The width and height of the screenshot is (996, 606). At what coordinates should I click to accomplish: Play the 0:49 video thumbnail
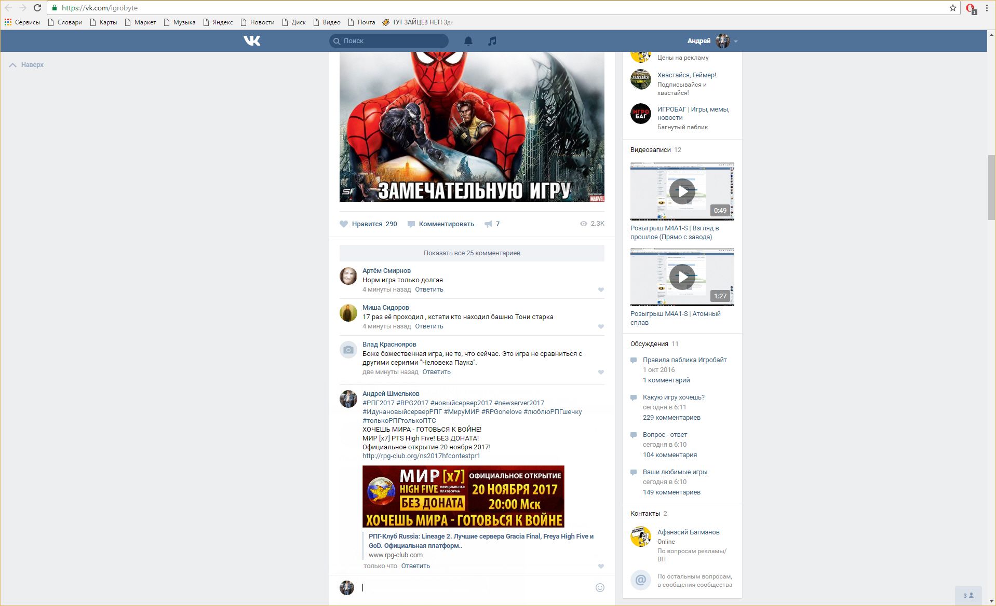(682, 191)
